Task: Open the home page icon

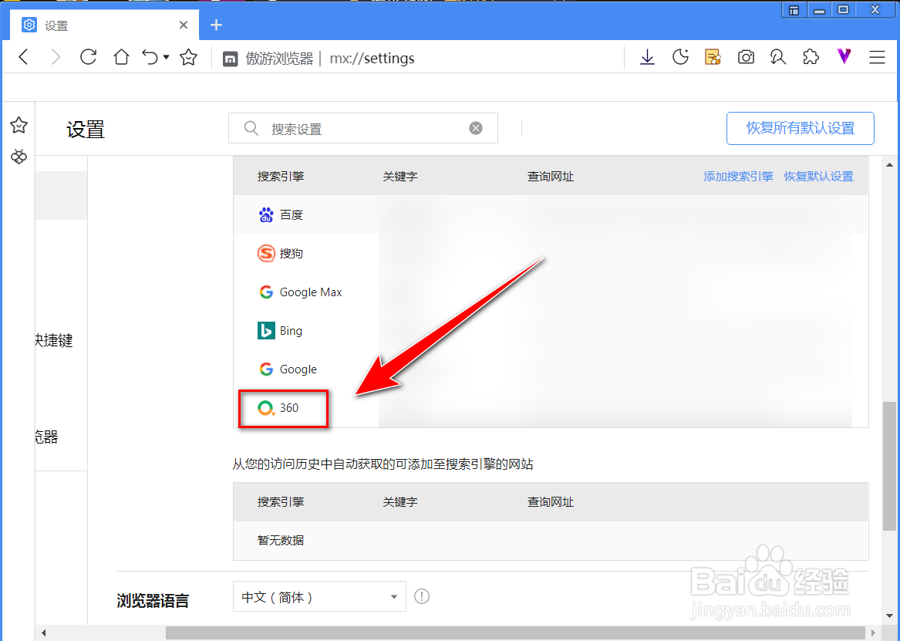Action: pos(121,57)
